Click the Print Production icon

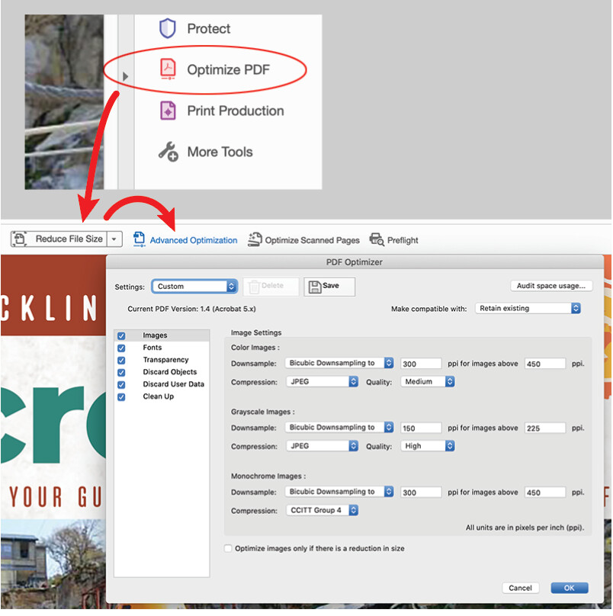tap(167, 111)
